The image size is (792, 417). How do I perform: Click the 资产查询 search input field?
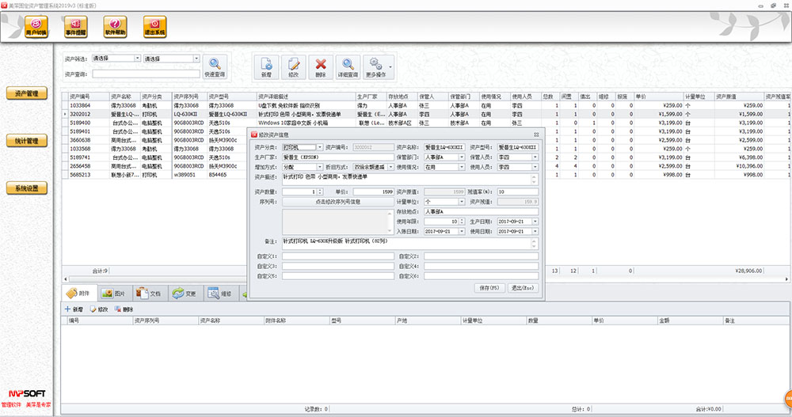tap(146, 74)
